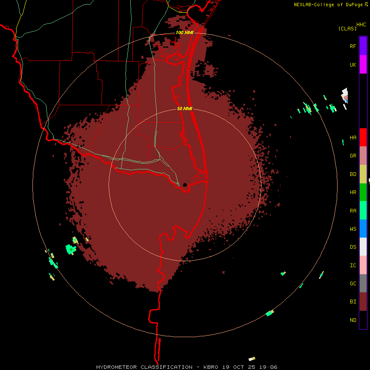
Task: Click the DS white legend swatch
Action: point(363,247)
